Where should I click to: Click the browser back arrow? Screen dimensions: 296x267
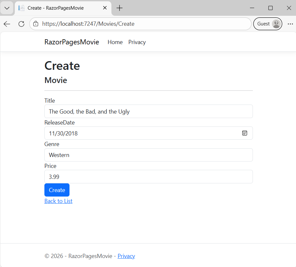click(x=6, y=23)
